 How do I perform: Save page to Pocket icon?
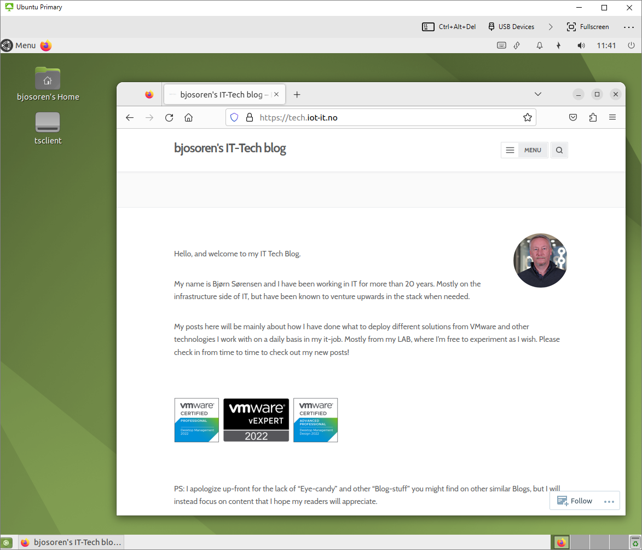[x=573, y=117]
